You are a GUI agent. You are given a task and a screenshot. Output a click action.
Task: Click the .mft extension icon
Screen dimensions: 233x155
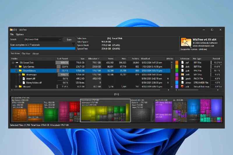point(183,74)
